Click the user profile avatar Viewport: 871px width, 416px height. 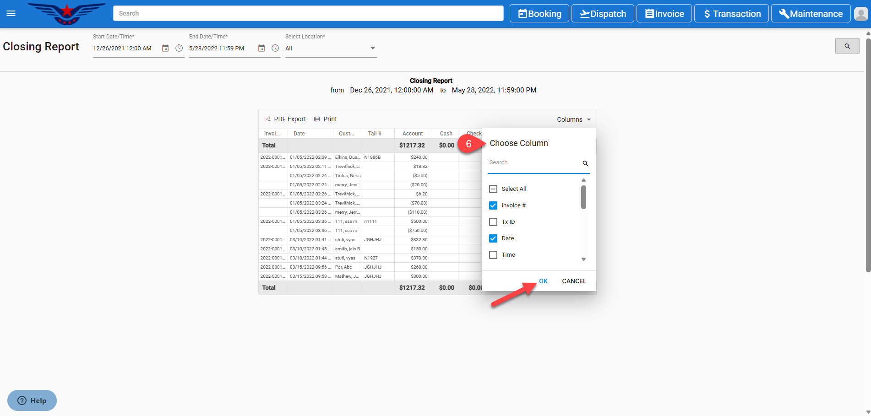coord(861,14)
